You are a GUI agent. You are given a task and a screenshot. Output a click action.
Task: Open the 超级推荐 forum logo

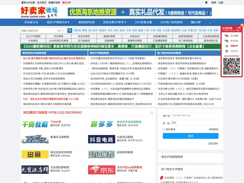click(x=102, y=155)
